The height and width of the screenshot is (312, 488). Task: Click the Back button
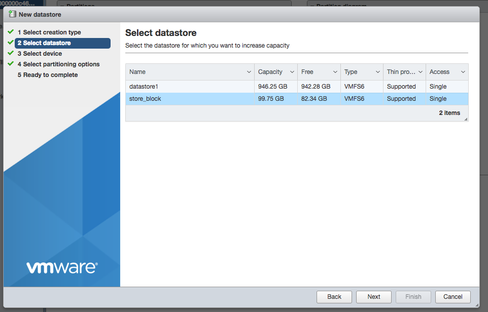[334, 297]
